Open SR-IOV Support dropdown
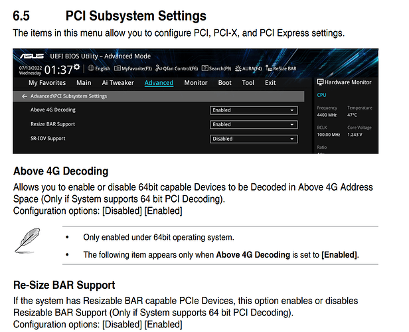Image resolution: width=409 pixels, height=332 pixels. tap(254, 139)
